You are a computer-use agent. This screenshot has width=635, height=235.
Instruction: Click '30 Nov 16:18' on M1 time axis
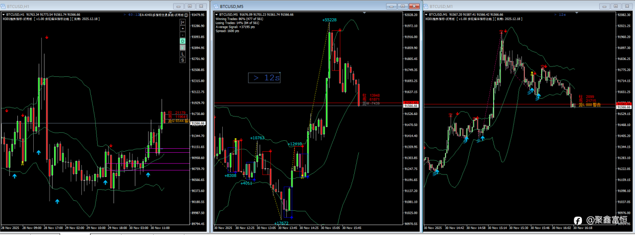[582, 228]
